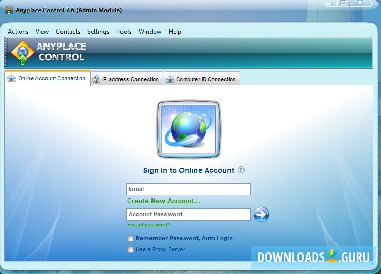
Task: Open the Create New Account link
Action: coord(163,201)
